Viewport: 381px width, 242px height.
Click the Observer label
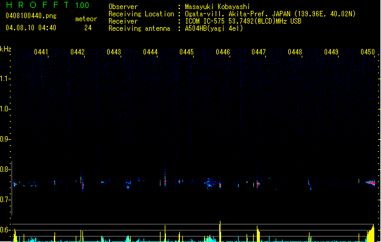point(123,7)
